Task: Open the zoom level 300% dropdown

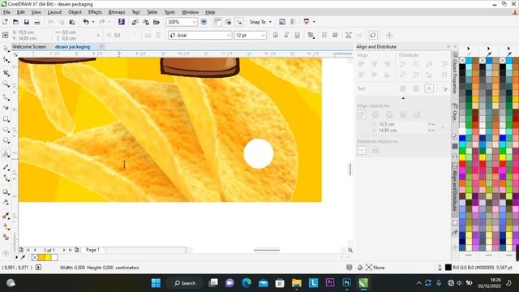Action: coord(194,22)
